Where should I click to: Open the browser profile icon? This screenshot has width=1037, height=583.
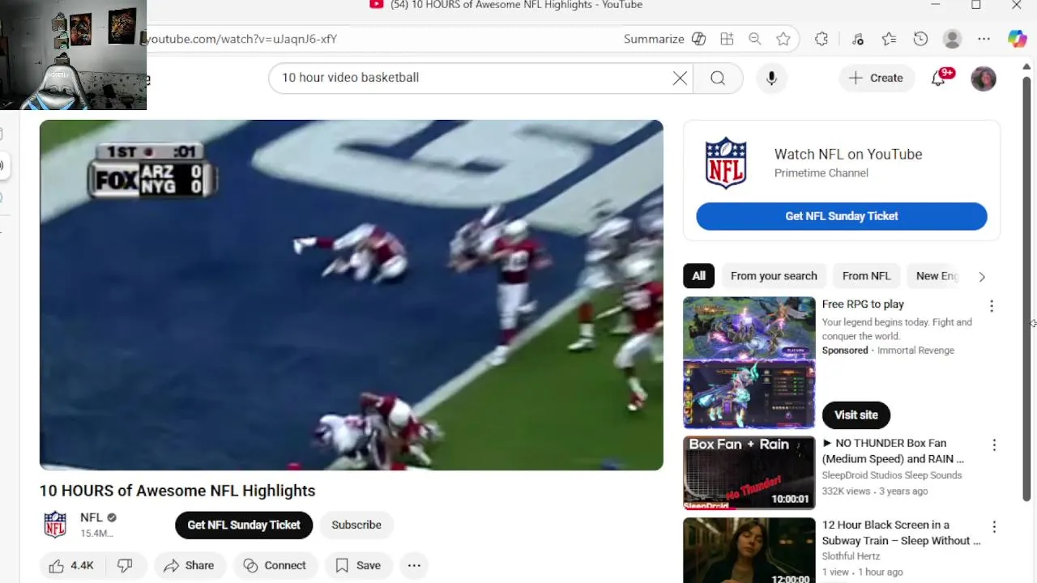click(x=952, y=39)
